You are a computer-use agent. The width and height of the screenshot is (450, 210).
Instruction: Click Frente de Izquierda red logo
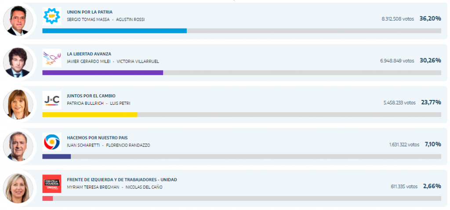tap(52, 184)
